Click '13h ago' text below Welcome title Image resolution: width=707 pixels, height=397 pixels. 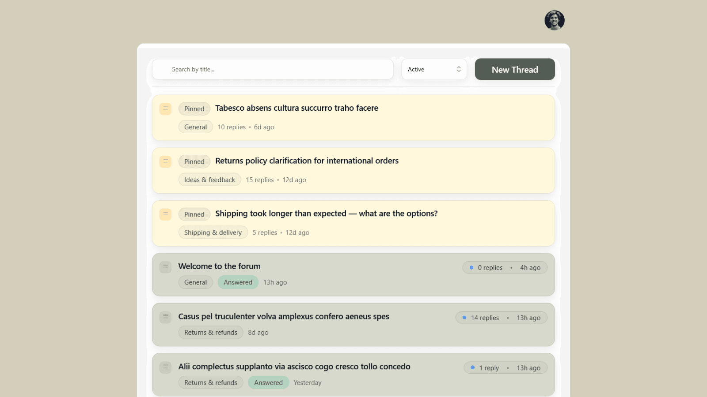tap(275, 282)
